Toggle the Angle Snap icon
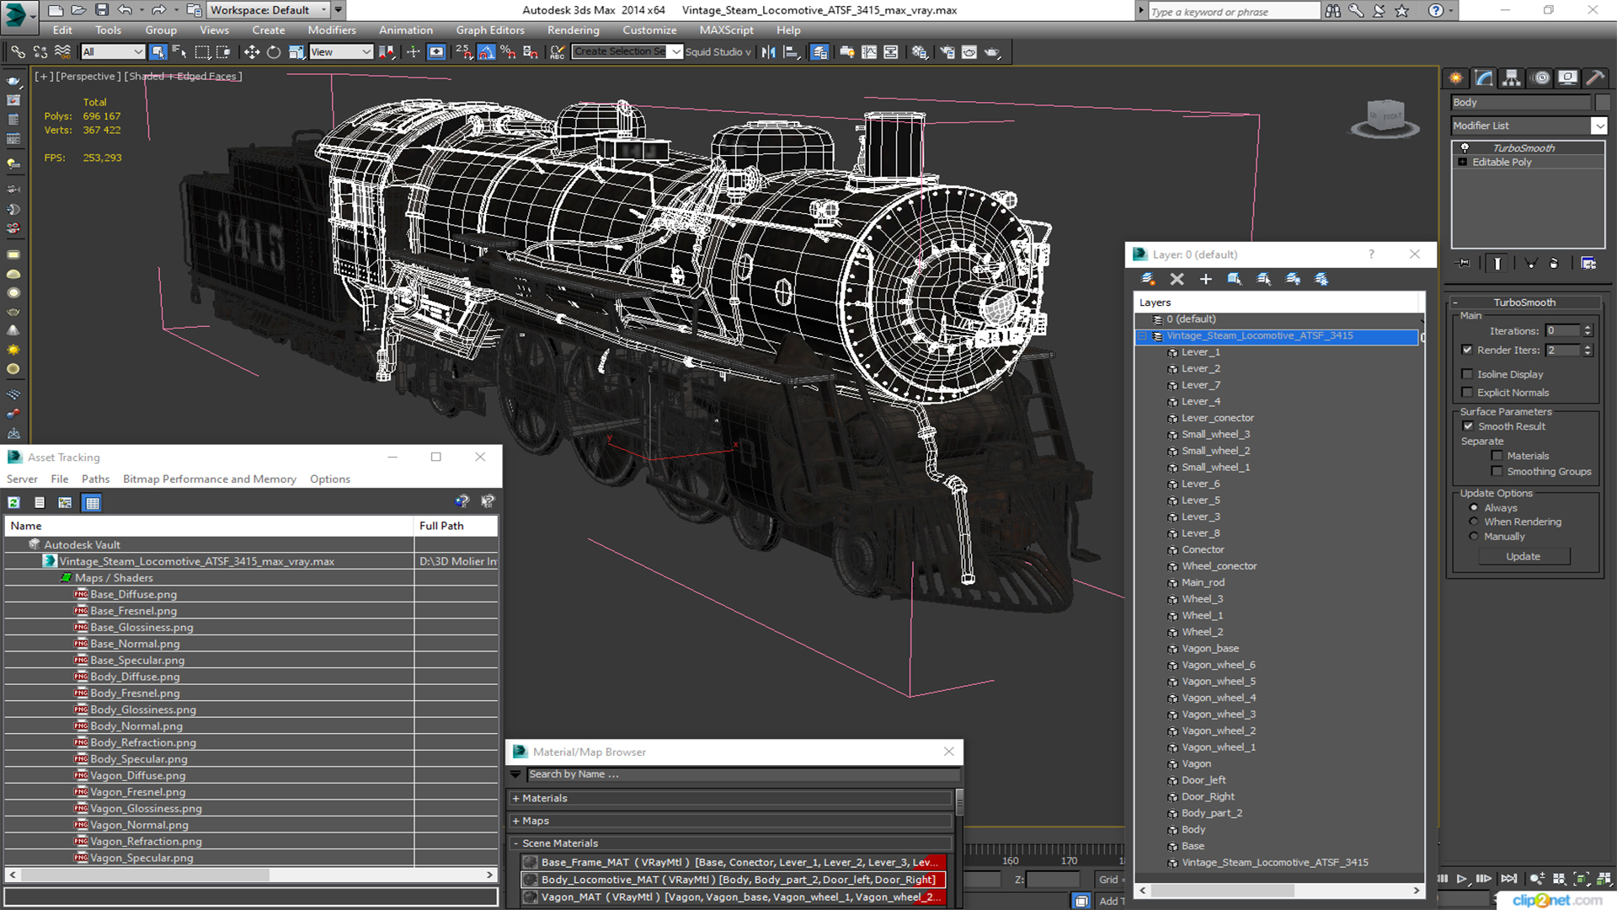This screenshot has height=910, width=1617. [486, 52]
